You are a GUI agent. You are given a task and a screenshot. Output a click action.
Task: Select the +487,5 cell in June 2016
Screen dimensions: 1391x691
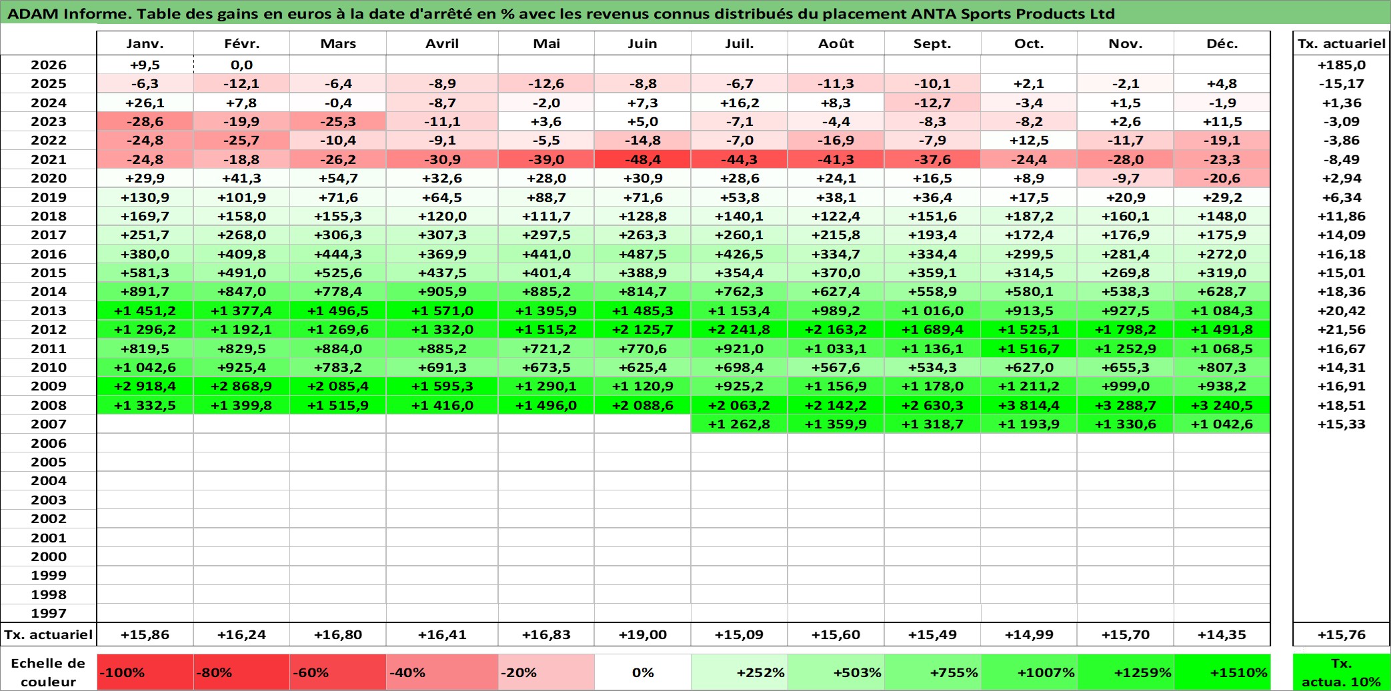click(643, 254)
